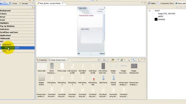Viewport: 186px width, 104px height.
Task: Click the Connection name label in preview
Action: pos(86,16)
